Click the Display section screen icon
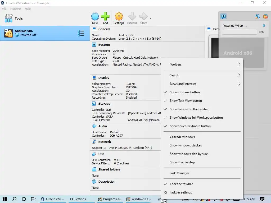Screen dimensions: 271x203 click(94, 78)
